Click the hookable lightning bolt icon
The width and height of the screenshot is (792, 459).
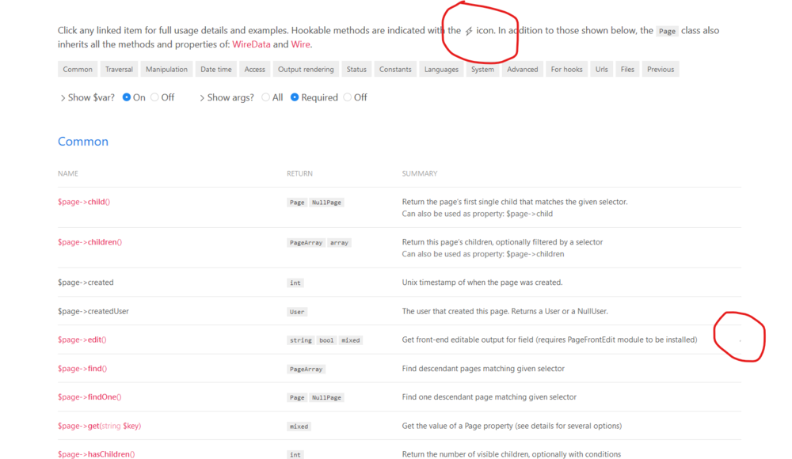(469, 31)
